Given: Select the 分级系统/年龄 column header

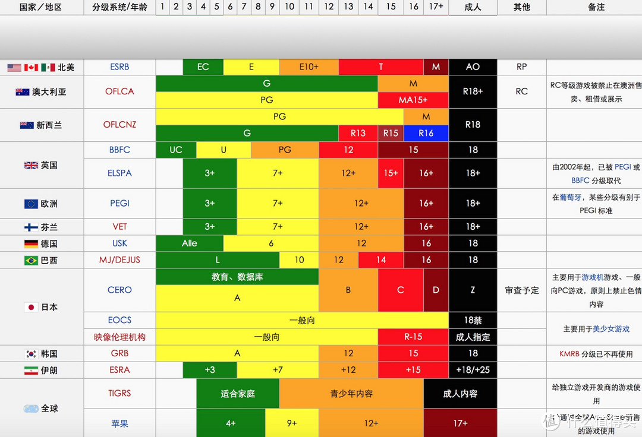Looking at the screenshot, I should pyautogui.click(x=119, y=7).
